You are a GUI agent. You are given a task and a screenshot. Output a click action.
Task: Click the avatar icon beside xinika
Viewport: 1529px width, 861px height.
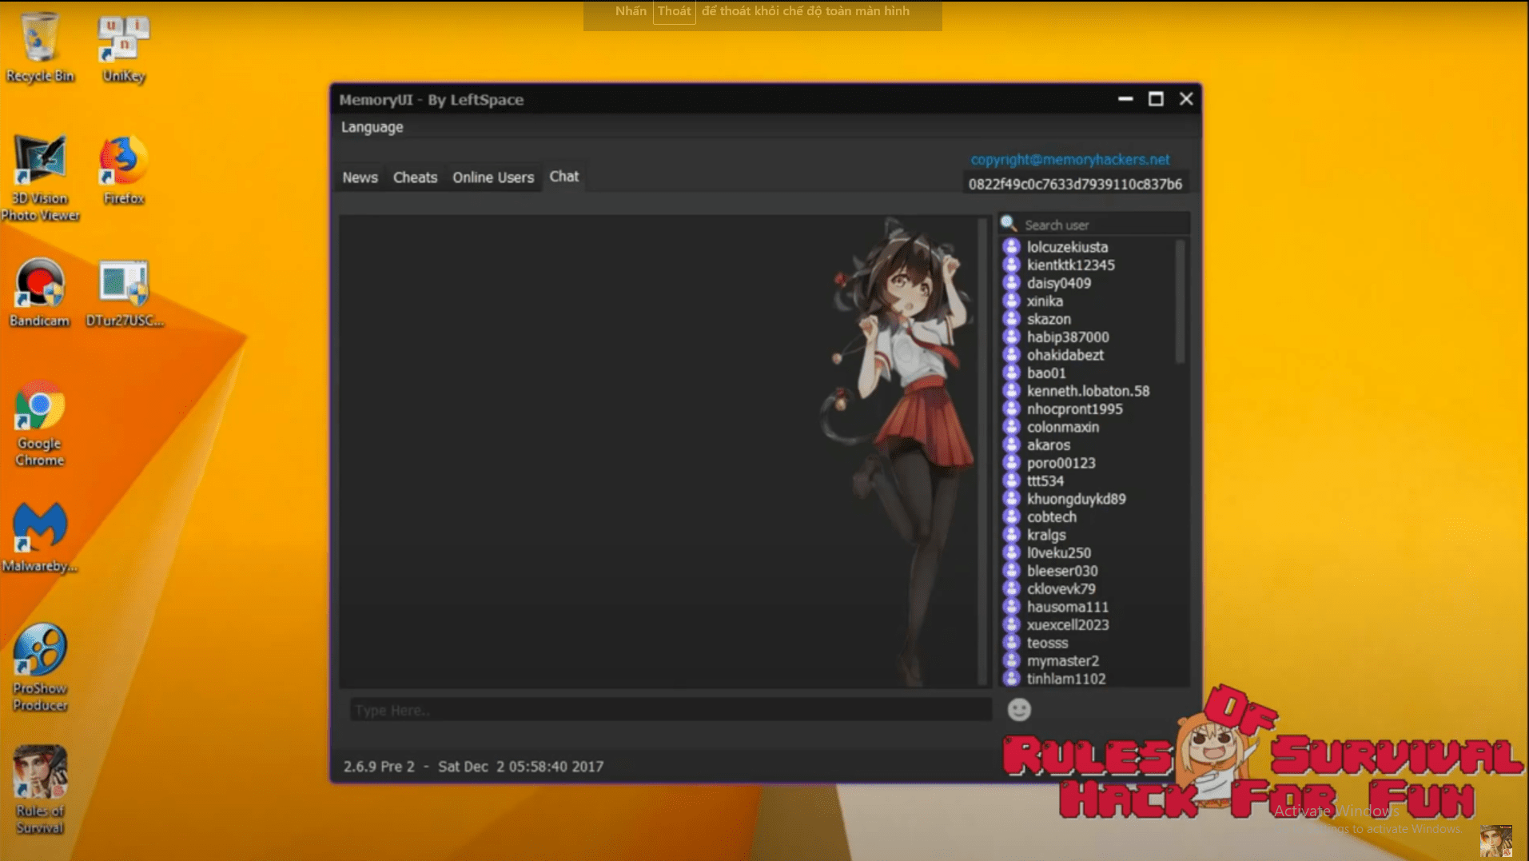pyautogui.click(x=1011, y=301)
